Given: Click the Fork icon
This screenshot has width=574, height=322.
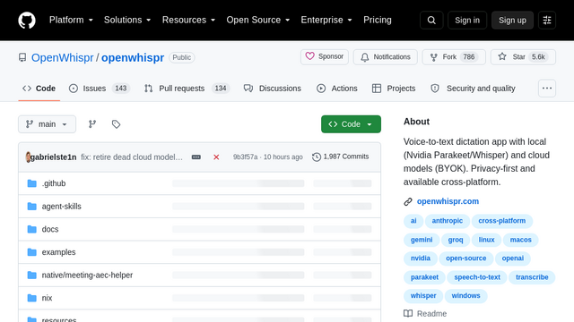Looking at the screenshot, I should pos(434,57).
